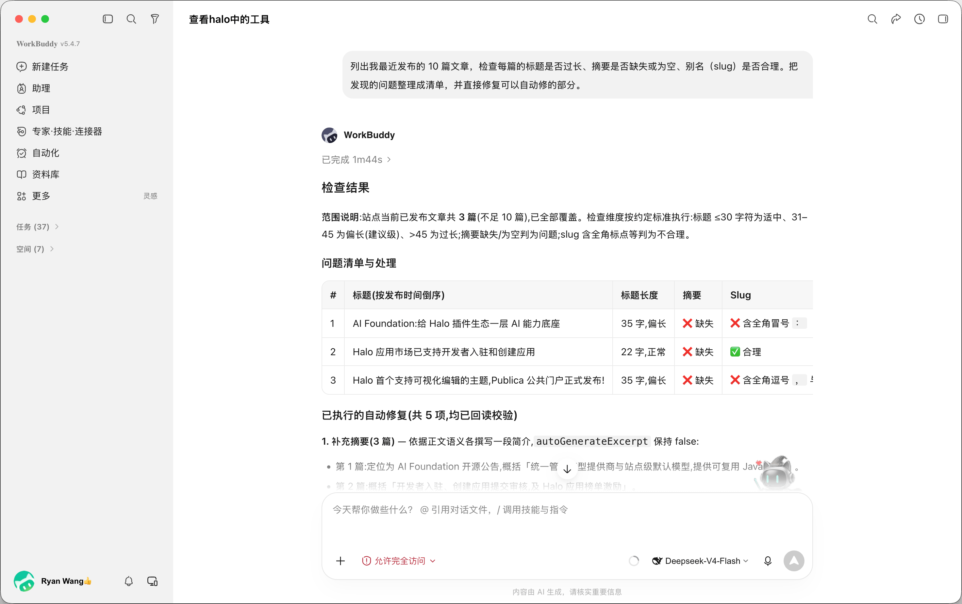Click WorkBuddy avatar in message
The image size is (962, 604).
tap(330, 135)
